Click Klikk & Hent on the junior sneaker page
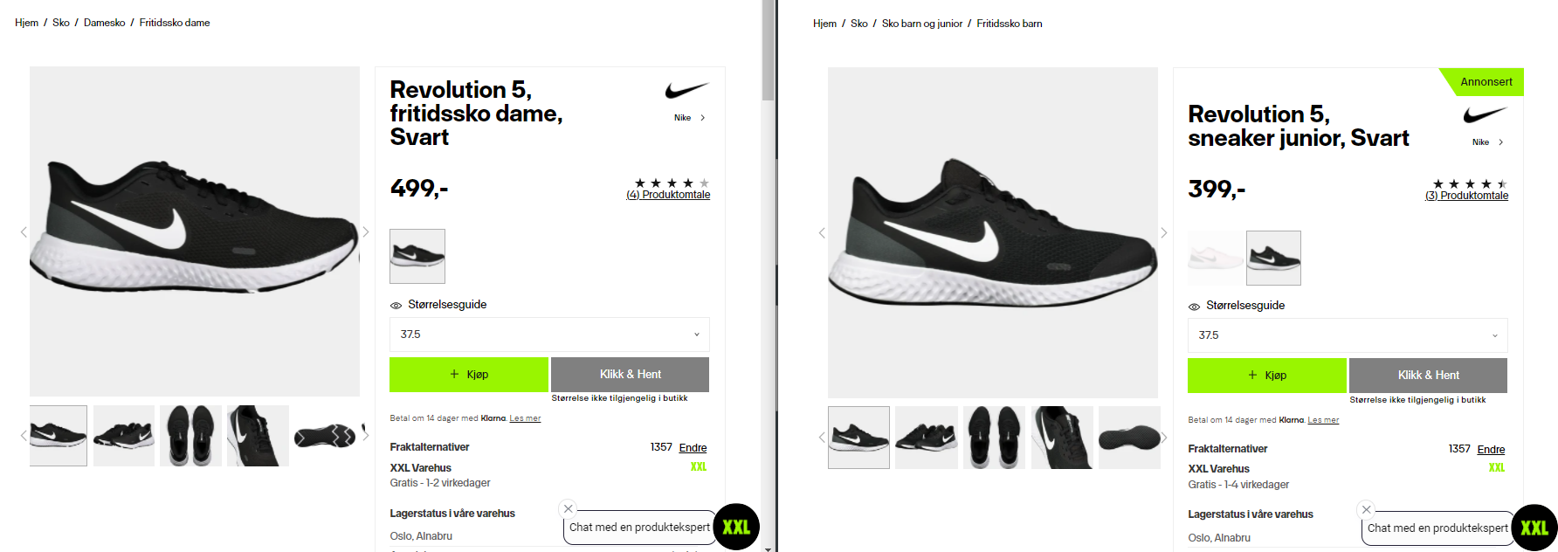The width and height of the screenshot is (1558, 552). [1429, 375]
